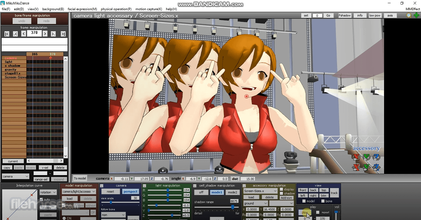421x220 pixels.
Task: Open the follow bone 'non' dropdown
Action: click(113, 215)
